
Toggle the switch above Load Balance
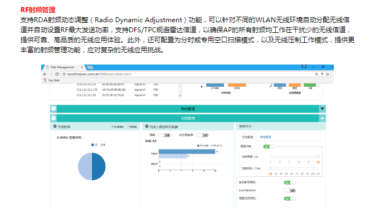(x=290, y=182)
